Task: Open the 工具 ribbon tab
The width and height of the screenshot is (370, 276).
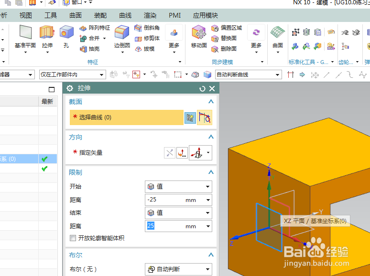Action: click(51, 16)
